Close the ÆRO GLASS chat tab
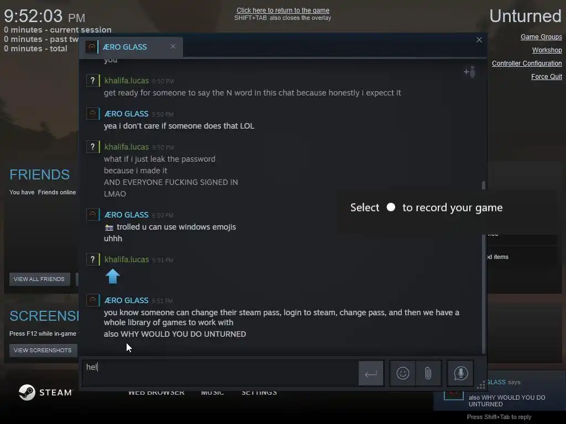Image resolution: width=566 pixels, height=424 pixels. click(173, 46)
